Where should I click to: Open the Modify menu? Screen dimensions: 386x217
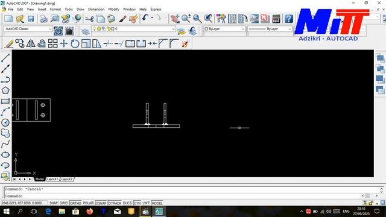click(113, 9)
